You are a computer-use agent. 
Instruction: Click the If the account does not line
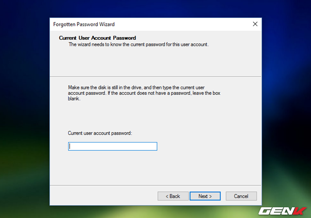click(144, 93)
